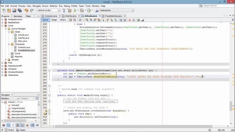Switch to Design view
The image size is (235, 132).
point(54,20)
